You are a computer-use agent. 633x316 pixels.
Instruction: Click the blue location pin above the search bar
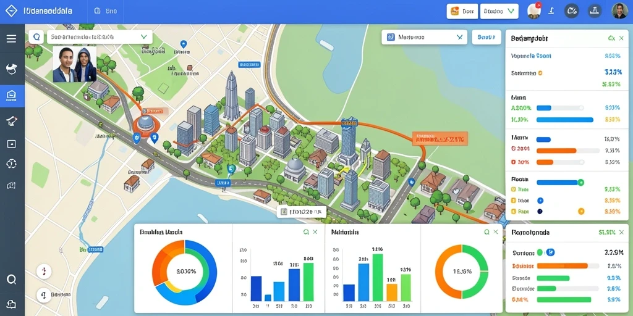tap(184, 44)
